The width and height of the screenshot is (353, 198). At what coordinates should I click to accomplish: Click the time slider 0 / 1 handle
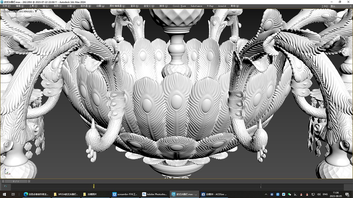coord(16,181)
